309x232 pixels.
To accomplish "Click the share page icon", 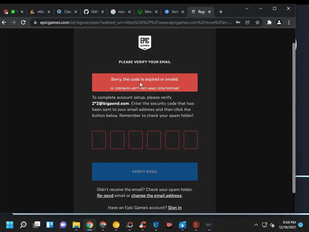I will (248, 22).
